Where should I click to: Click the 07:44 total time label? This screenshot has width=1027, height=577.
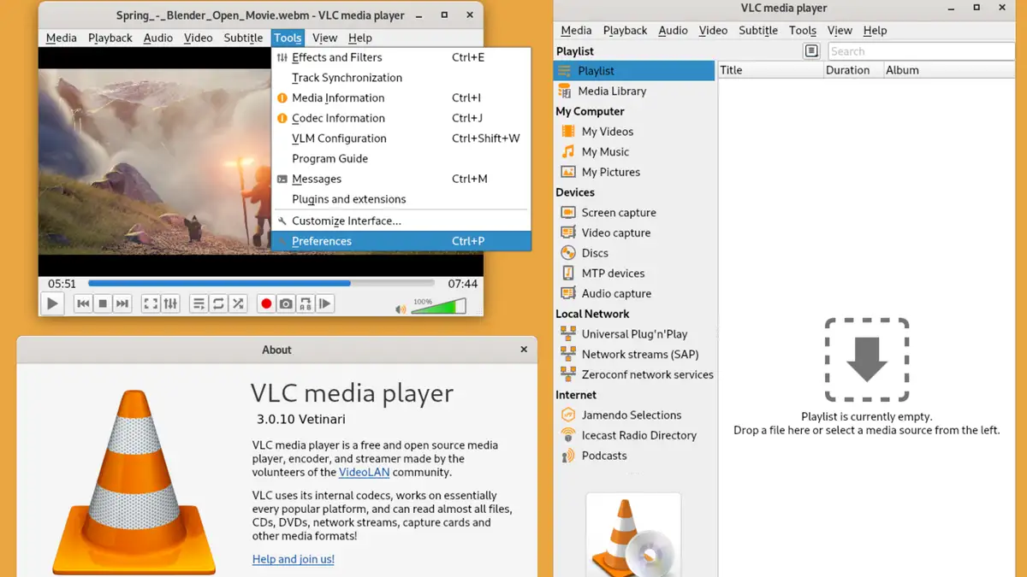pyautogui.click(x=462, y=283)
